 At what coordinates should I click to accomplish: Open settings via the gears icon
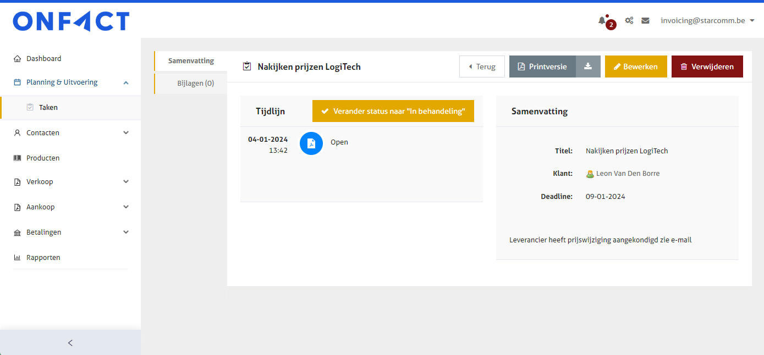click(629, 20)
